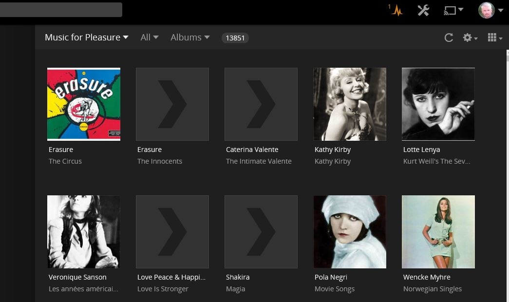Open The Innocents placeholder cover
The width and height of the screenshot is (509, 302).
click(172, 104)
